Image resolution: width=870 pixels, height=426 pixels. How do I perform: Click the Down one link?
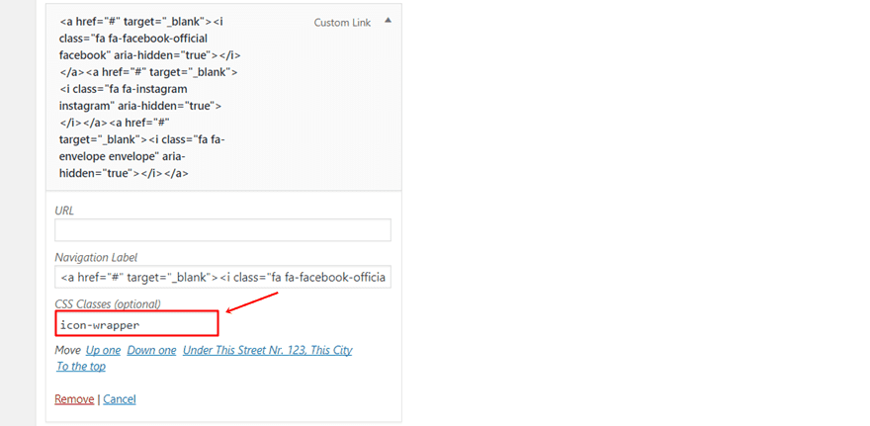[x=151, y=351]
